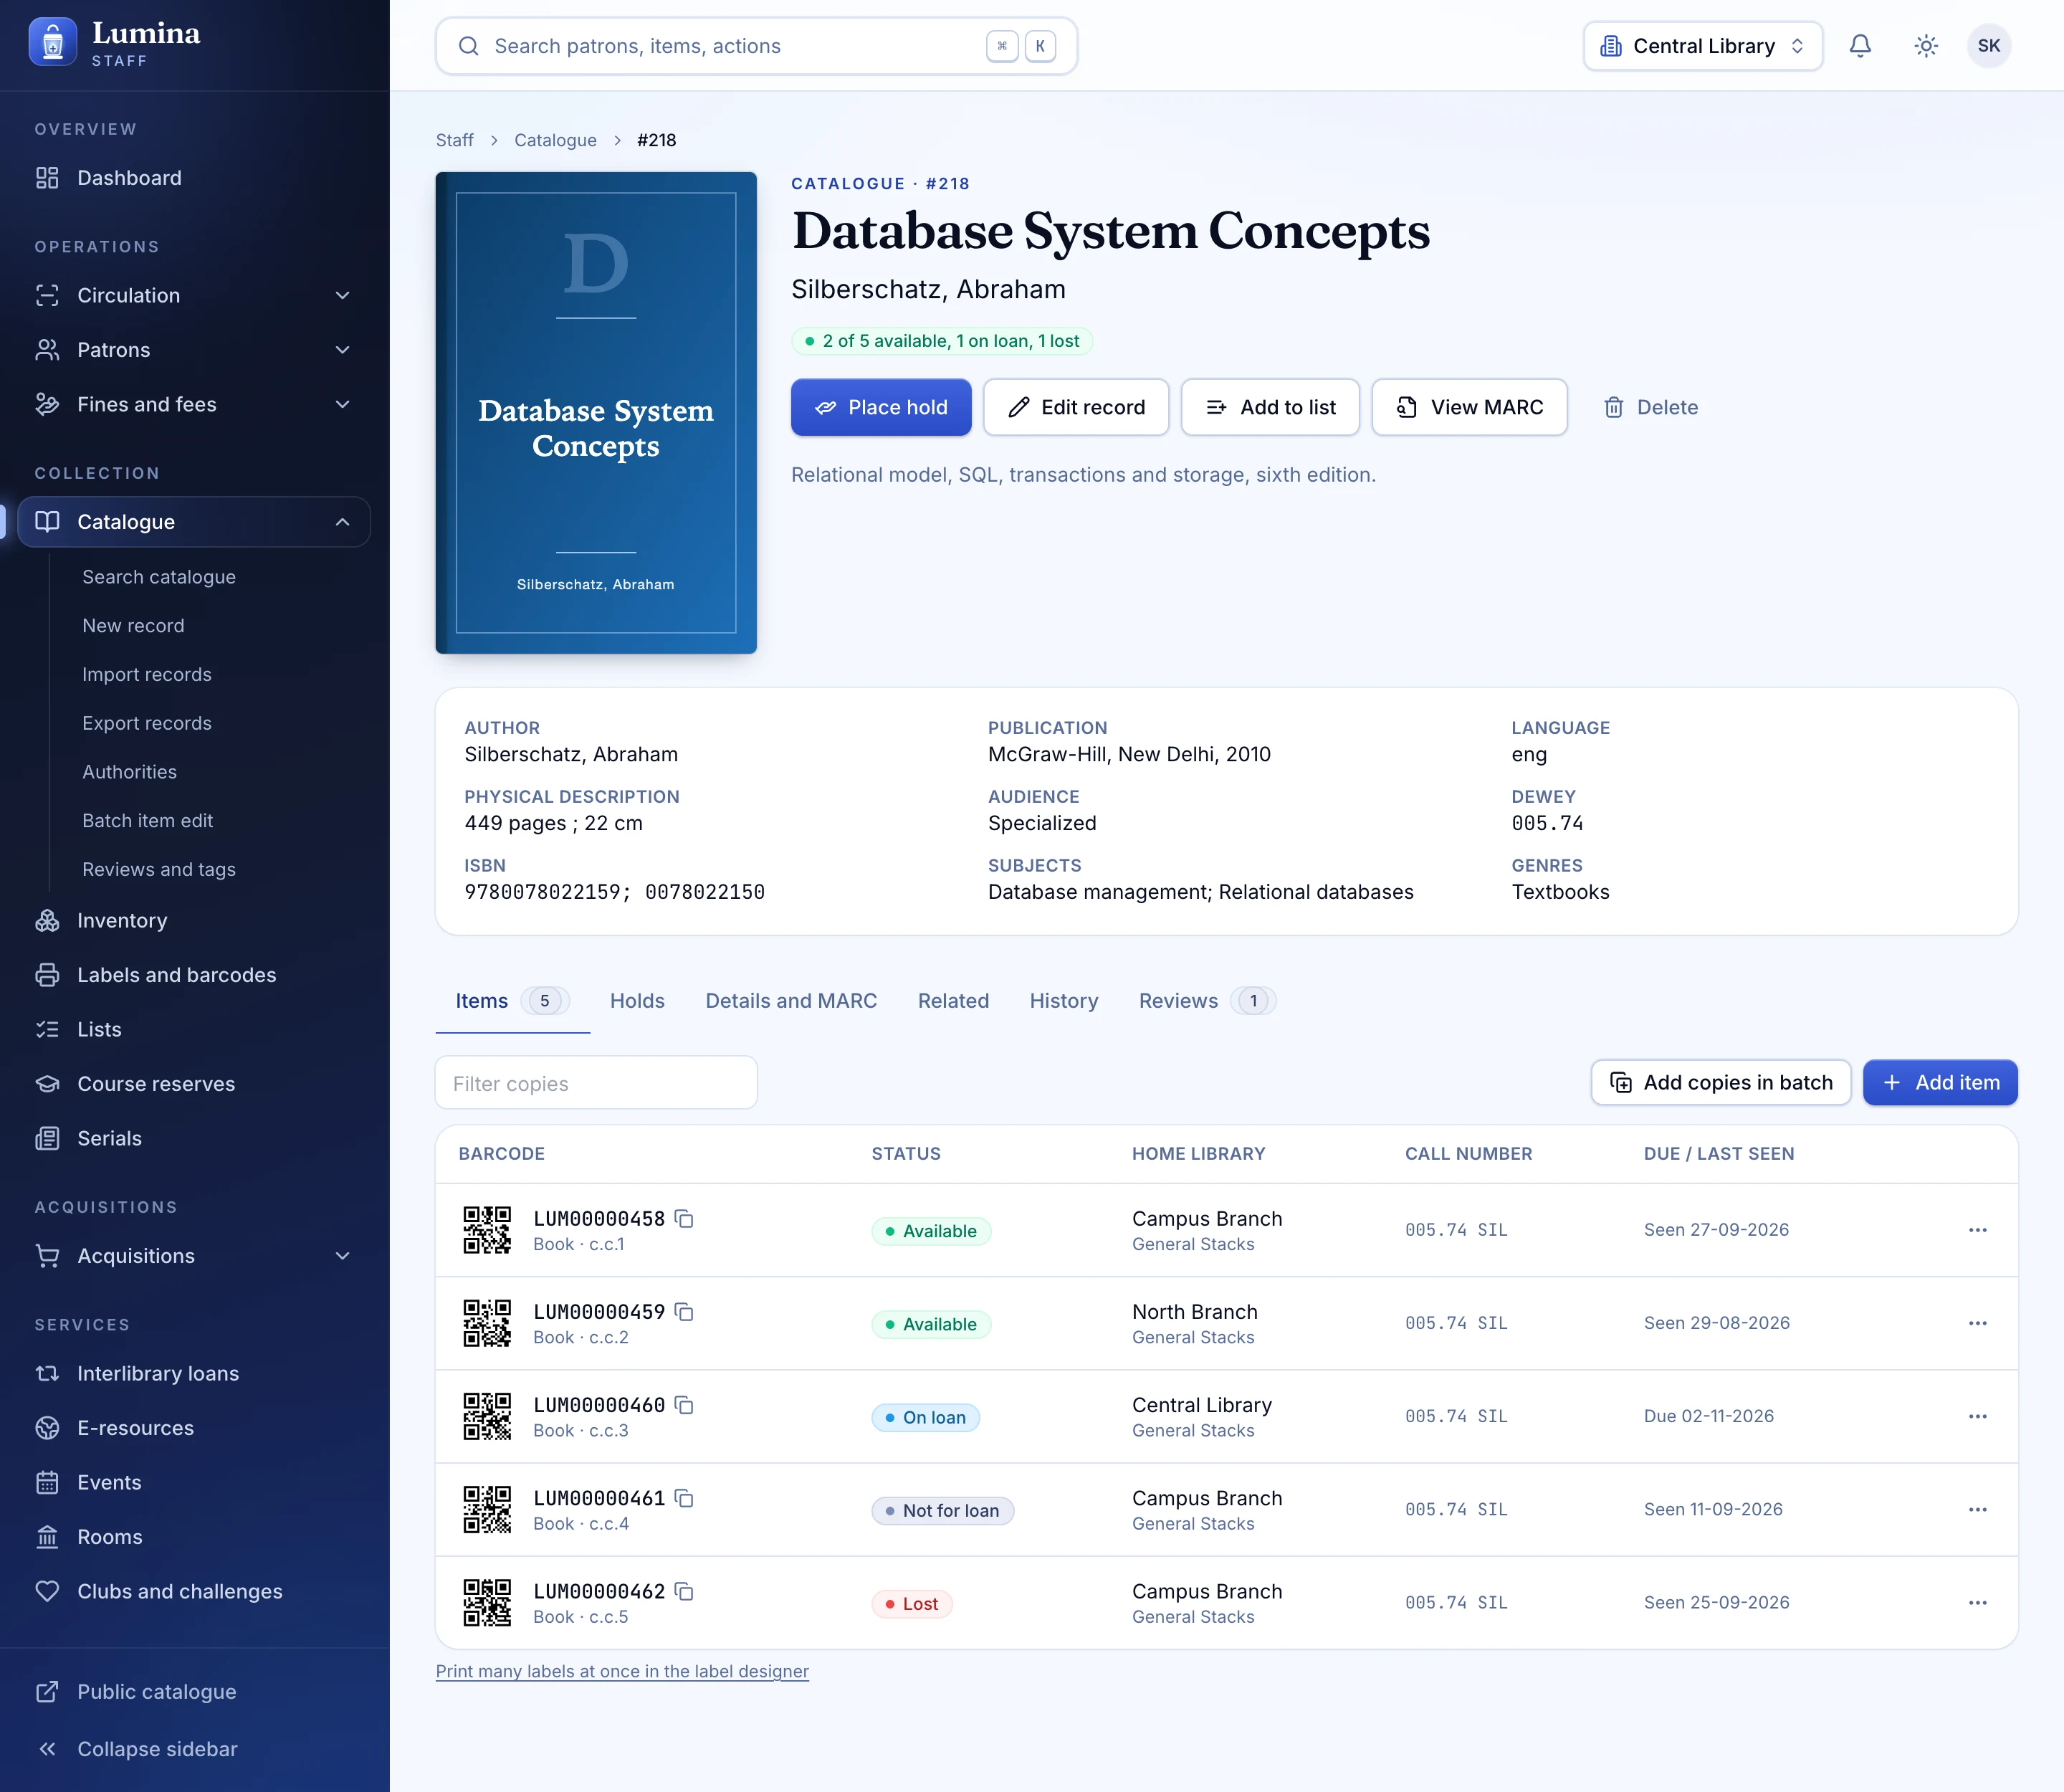Screen dimensions: 2064x1792
Task: Click QR code for LUM00000458
Action: (487, 1230)
